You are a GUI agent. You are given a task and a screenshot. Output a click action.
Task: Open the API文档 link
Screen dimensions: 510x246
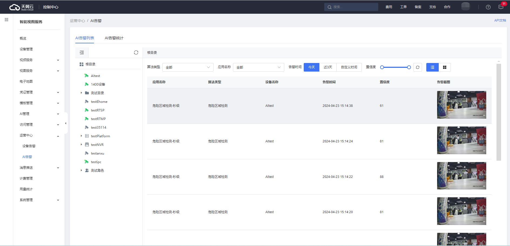(x=500, y=20)
